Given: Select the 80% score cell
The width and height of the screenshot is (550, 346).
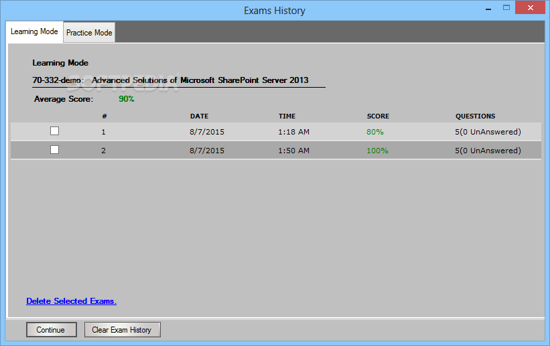Looking at the screenshot, I should pos(375,132).
